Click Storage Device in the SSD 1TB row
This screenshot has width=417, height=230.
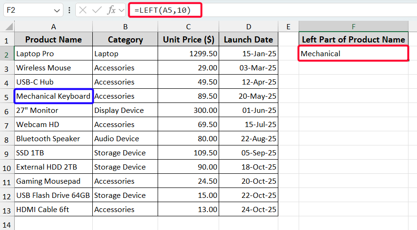125,153
